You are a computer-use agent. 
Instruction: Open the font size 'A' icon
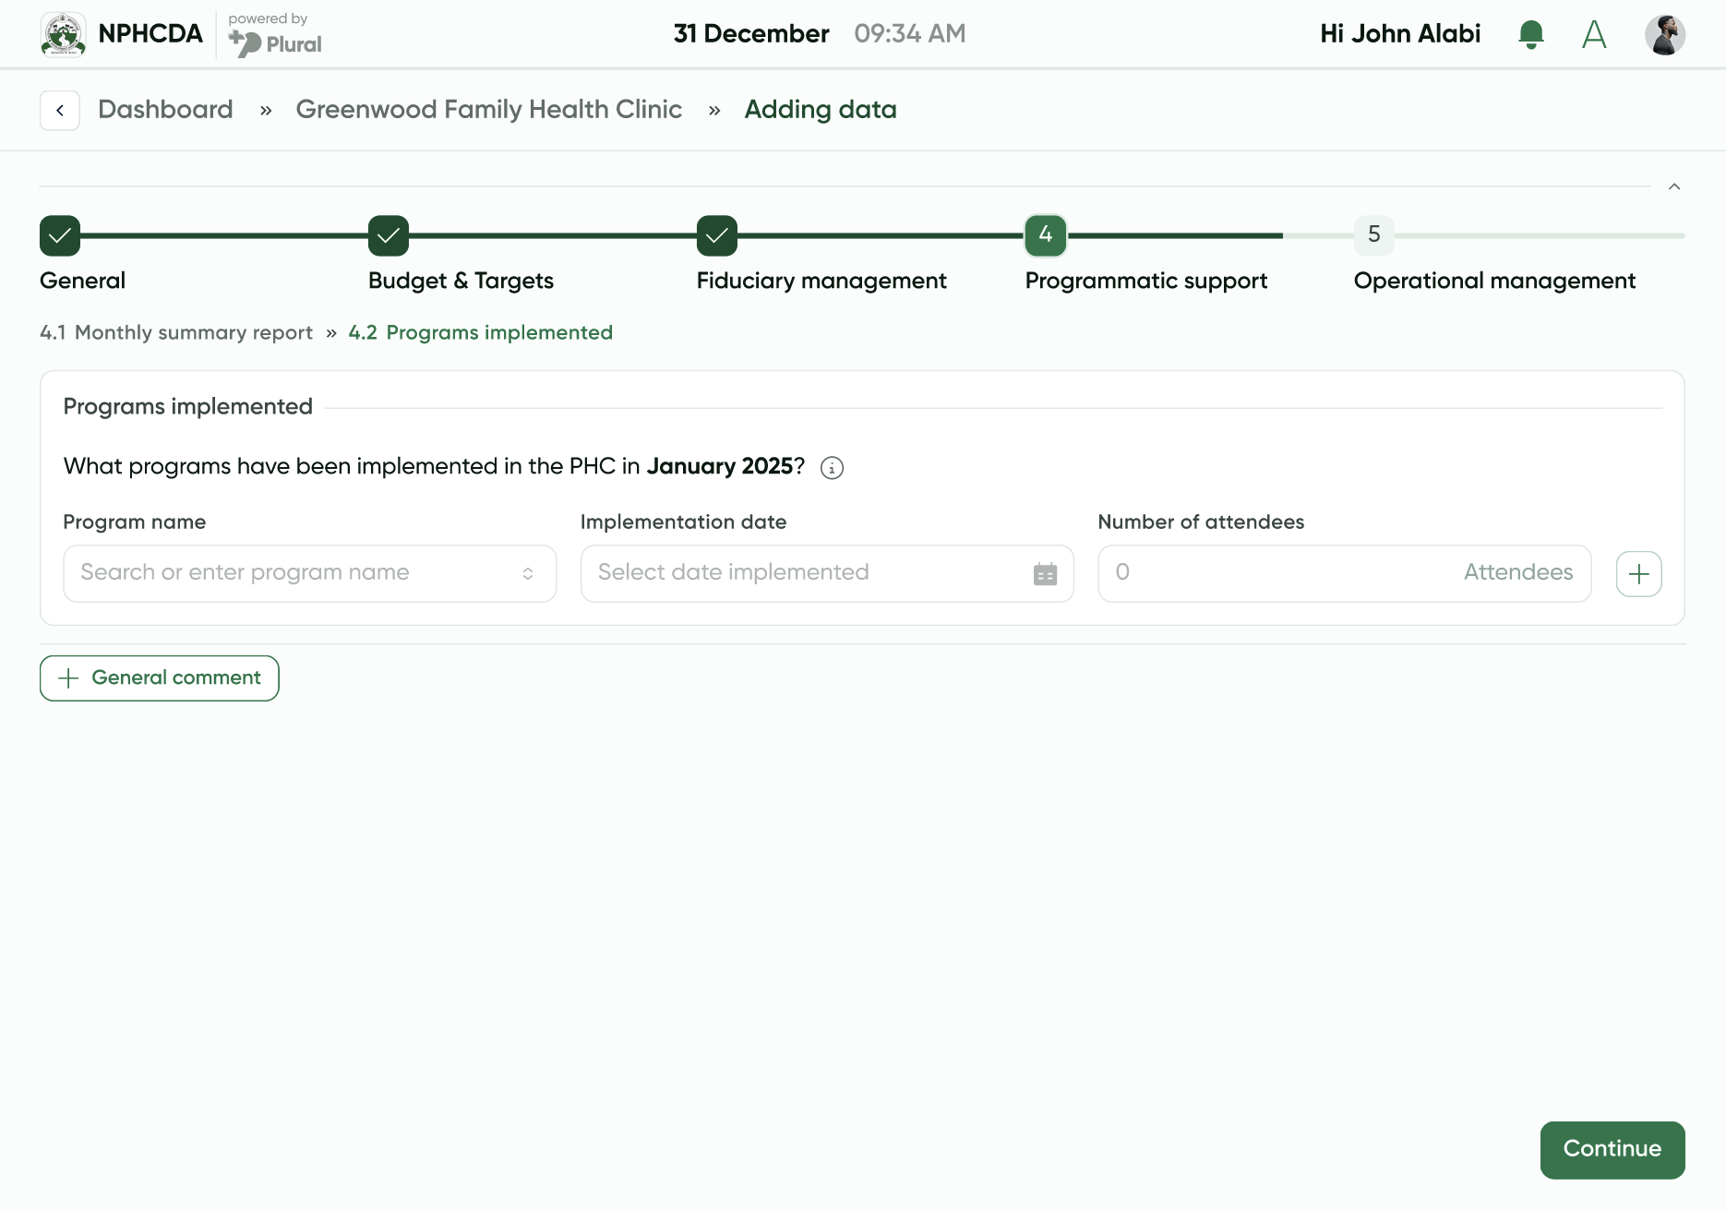[1594, 34]
